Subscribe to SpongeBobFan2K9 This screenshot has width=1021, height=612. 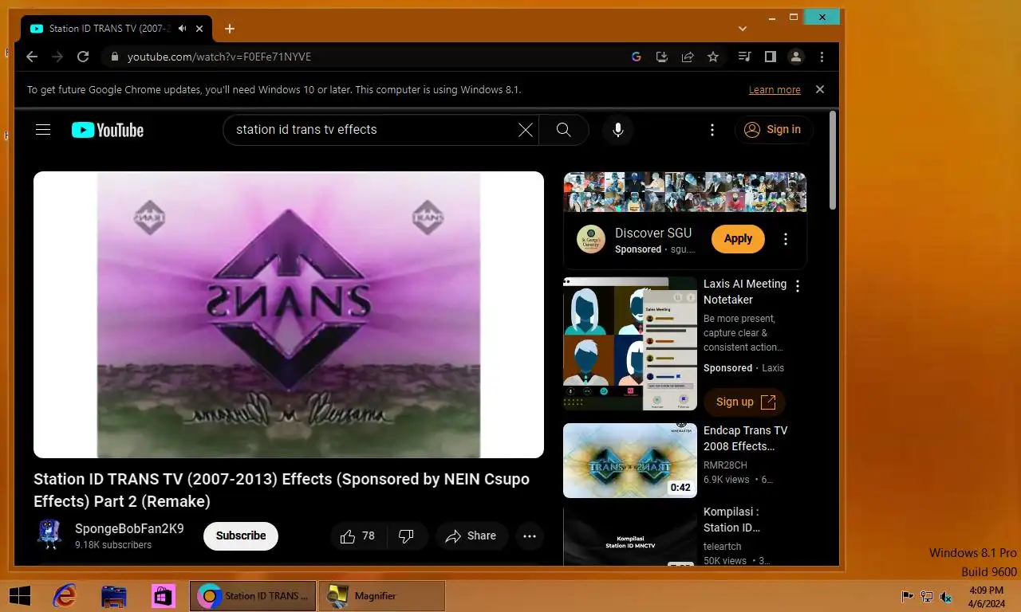pos(241,536)
